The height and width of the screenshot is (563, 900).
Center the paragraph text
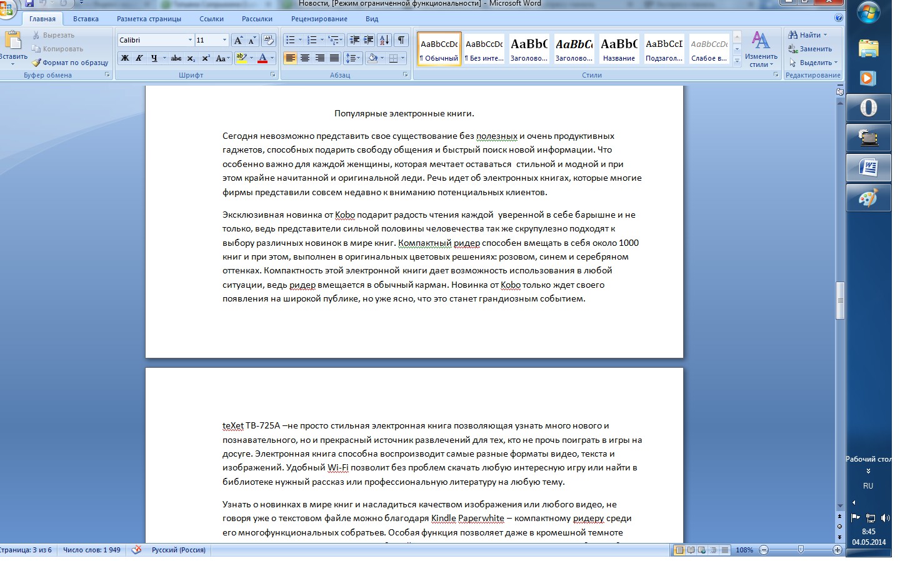point(305,58)
